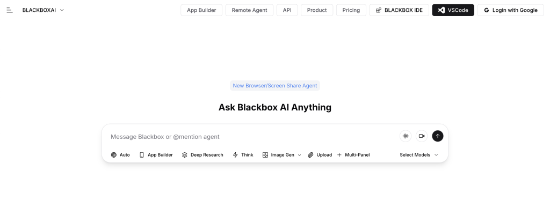Go to the API page

click(287, 10)
